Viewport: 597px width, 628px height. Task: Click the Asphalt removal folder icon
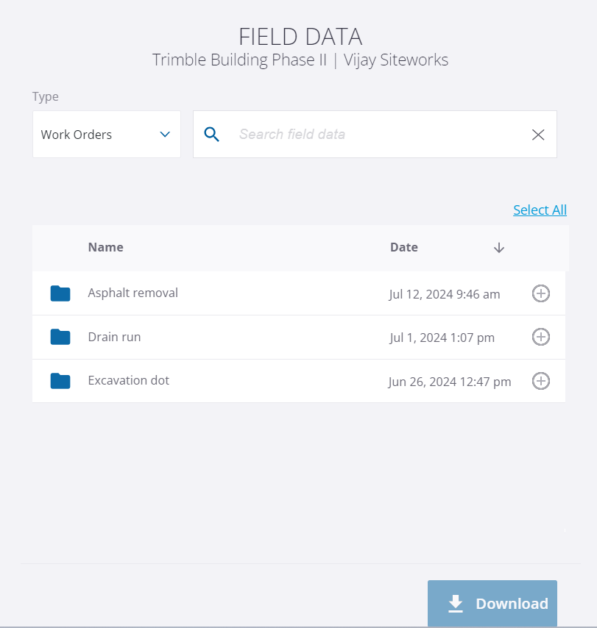[60, 293]
